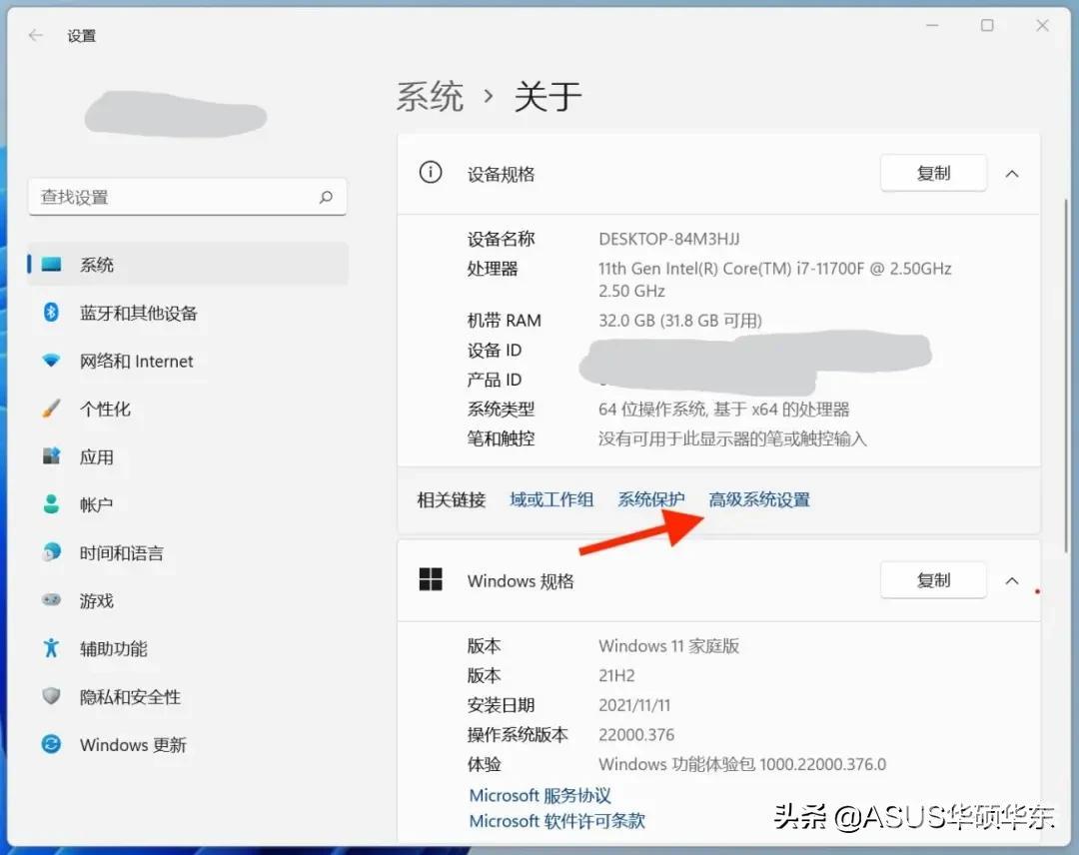Navigate to System in the breadcrumb

pos(430,97)
